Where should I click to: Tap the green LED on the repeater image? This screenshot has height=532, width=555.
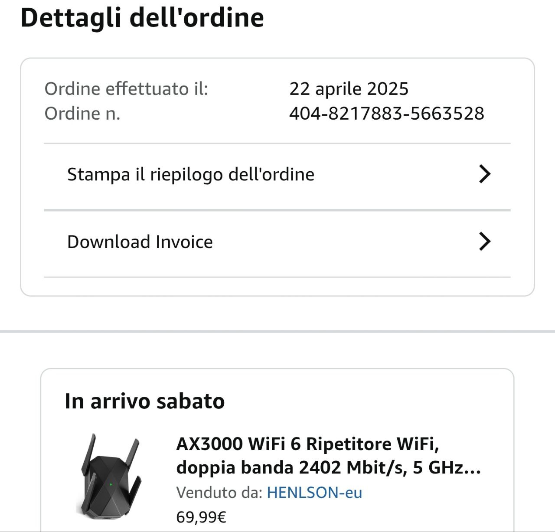pos(111,484)
